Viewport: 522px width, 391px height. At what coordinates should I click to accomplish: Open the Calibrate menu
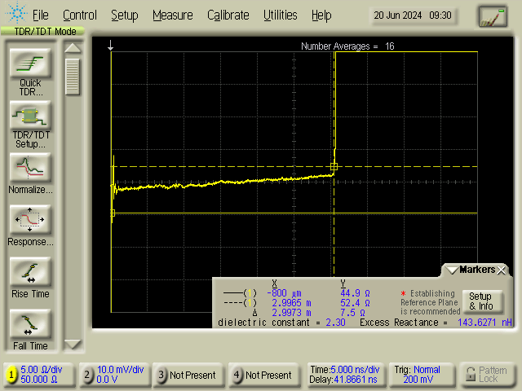pos(228,15)
